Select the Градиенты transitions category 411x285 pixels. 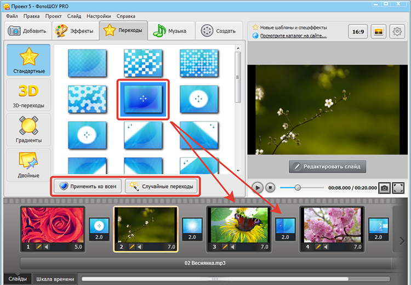click(x=28, y=130)
